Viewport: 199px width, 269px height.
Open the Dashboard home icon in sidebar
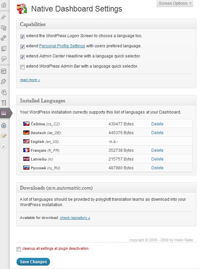point(4,5)
